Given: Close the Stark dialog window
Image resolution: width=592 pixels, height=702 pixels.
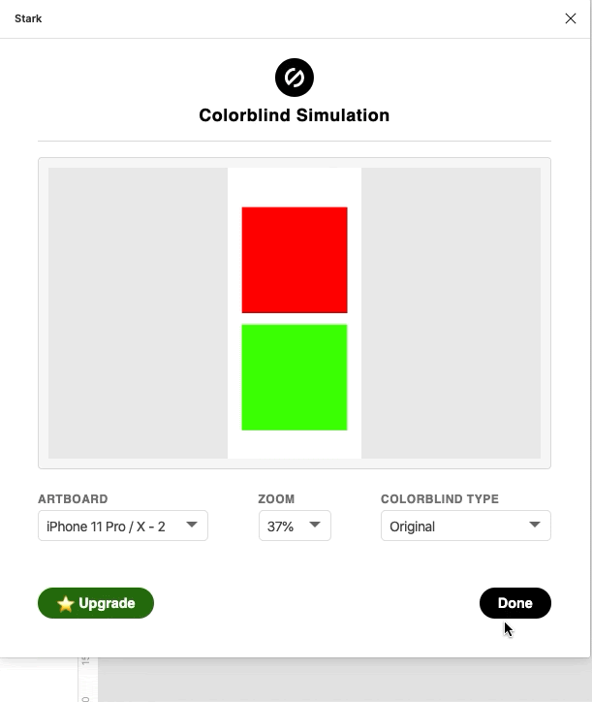Looking at the screenshot, I should click(571, 18).
